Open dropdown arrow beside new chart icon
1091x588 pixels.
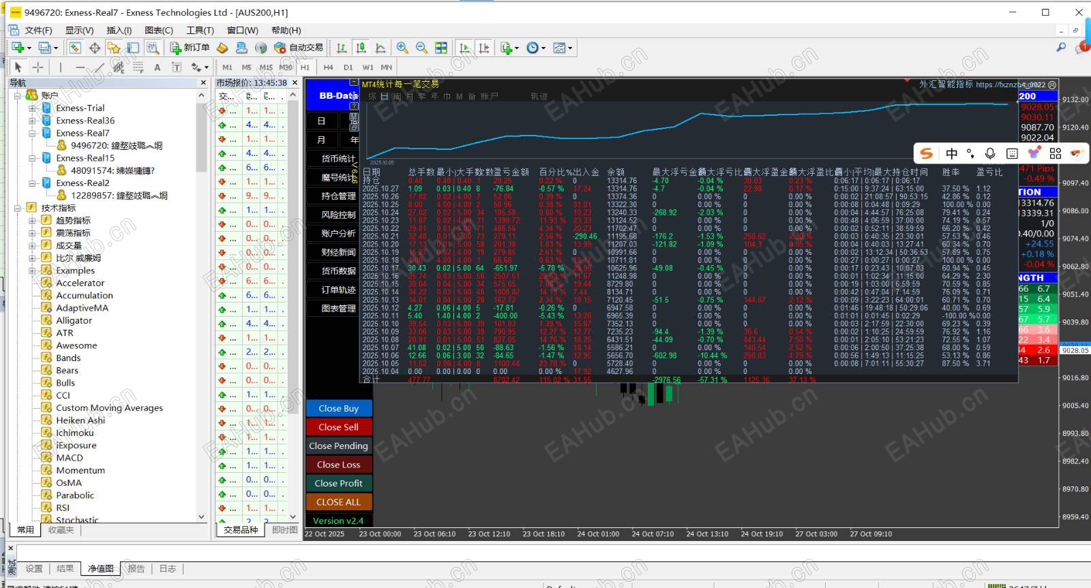tap(29, 48)
